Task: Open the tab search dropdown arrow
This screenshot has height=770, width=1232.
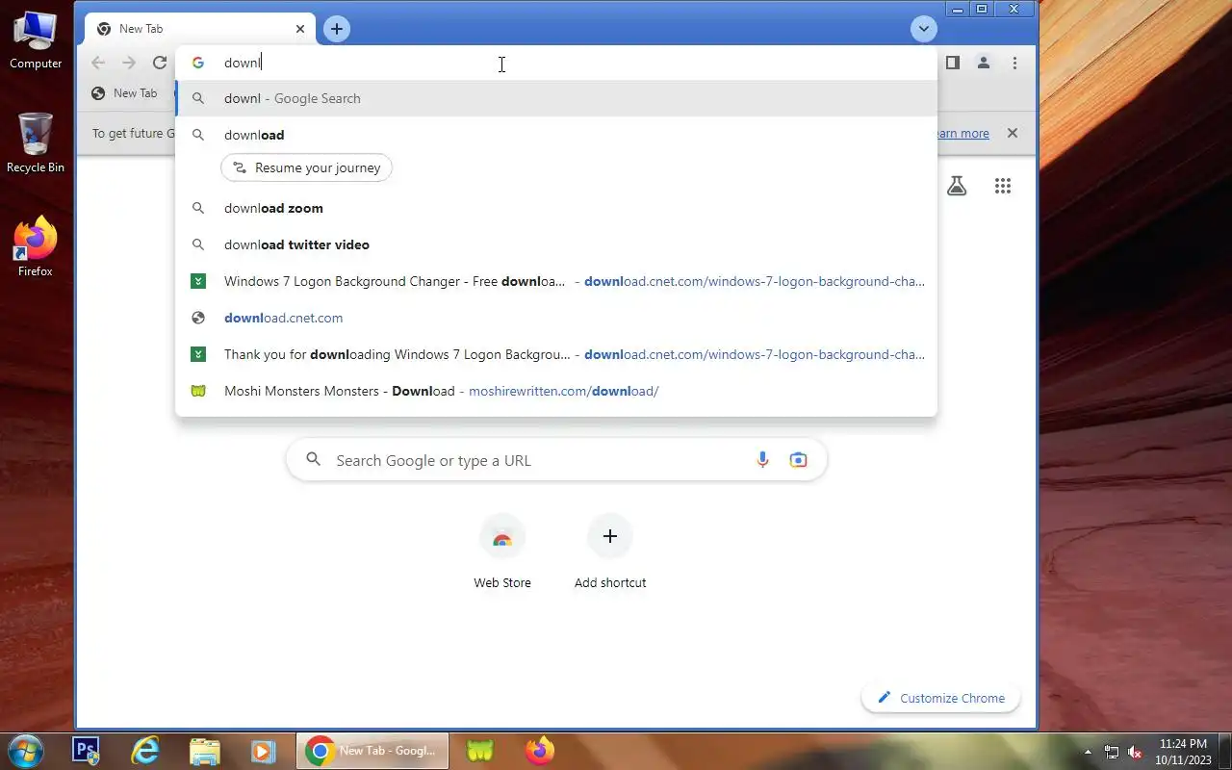Action: coord(924,29)
